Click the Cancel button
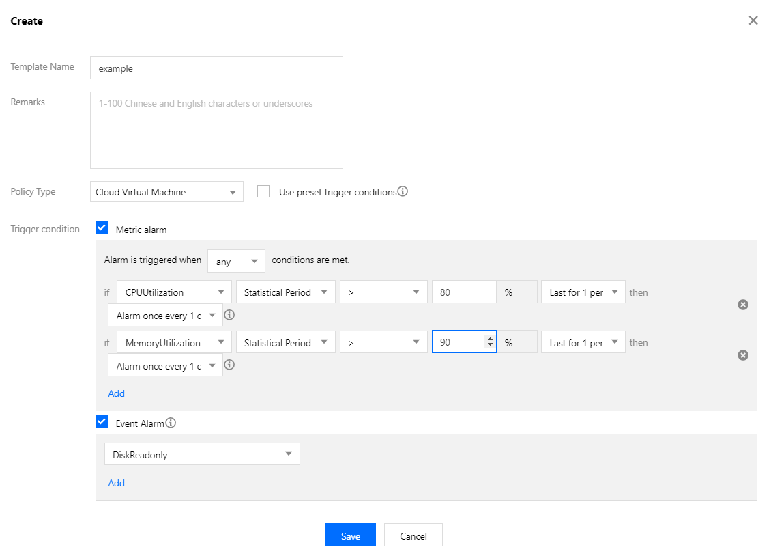Viewport: 771px width, 556px height. click(x=413, y=535)
